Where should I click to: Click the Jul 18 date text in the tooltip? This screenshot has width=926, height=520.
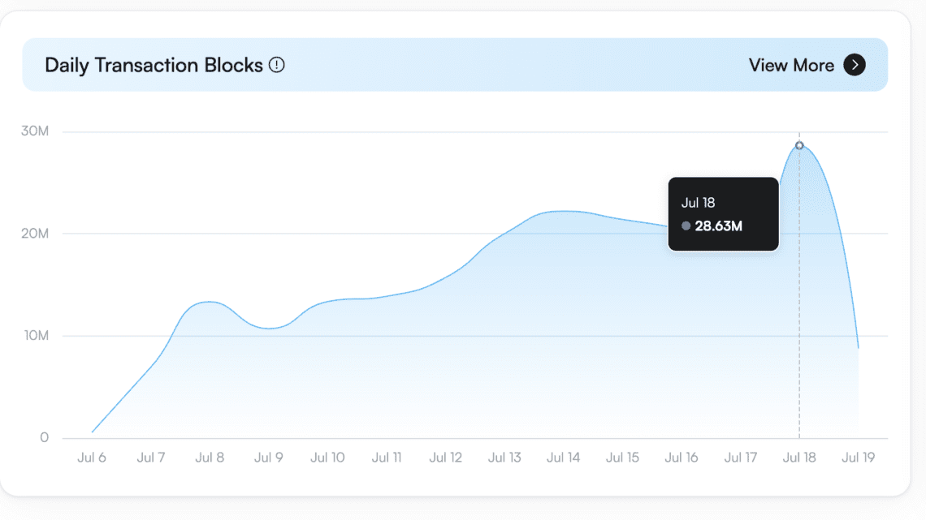[x=699, y=202]
